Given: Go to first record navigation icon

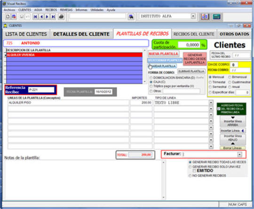Looking at the screenshot, I should tap(35, 17).
